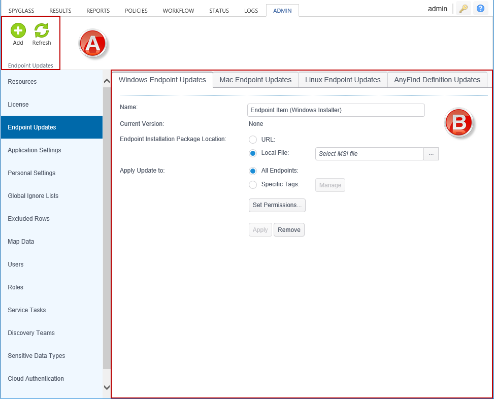Select the Specific Tags radio option
Screen dimensions: 494x399
(253, 185)
